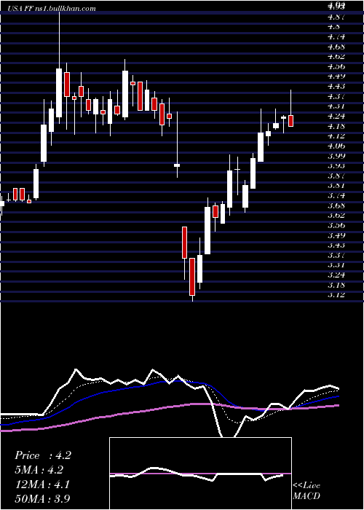This screenshot has height=510, width=364.
Task: Select the 4.68 price axis label
Action: [336, 47]
